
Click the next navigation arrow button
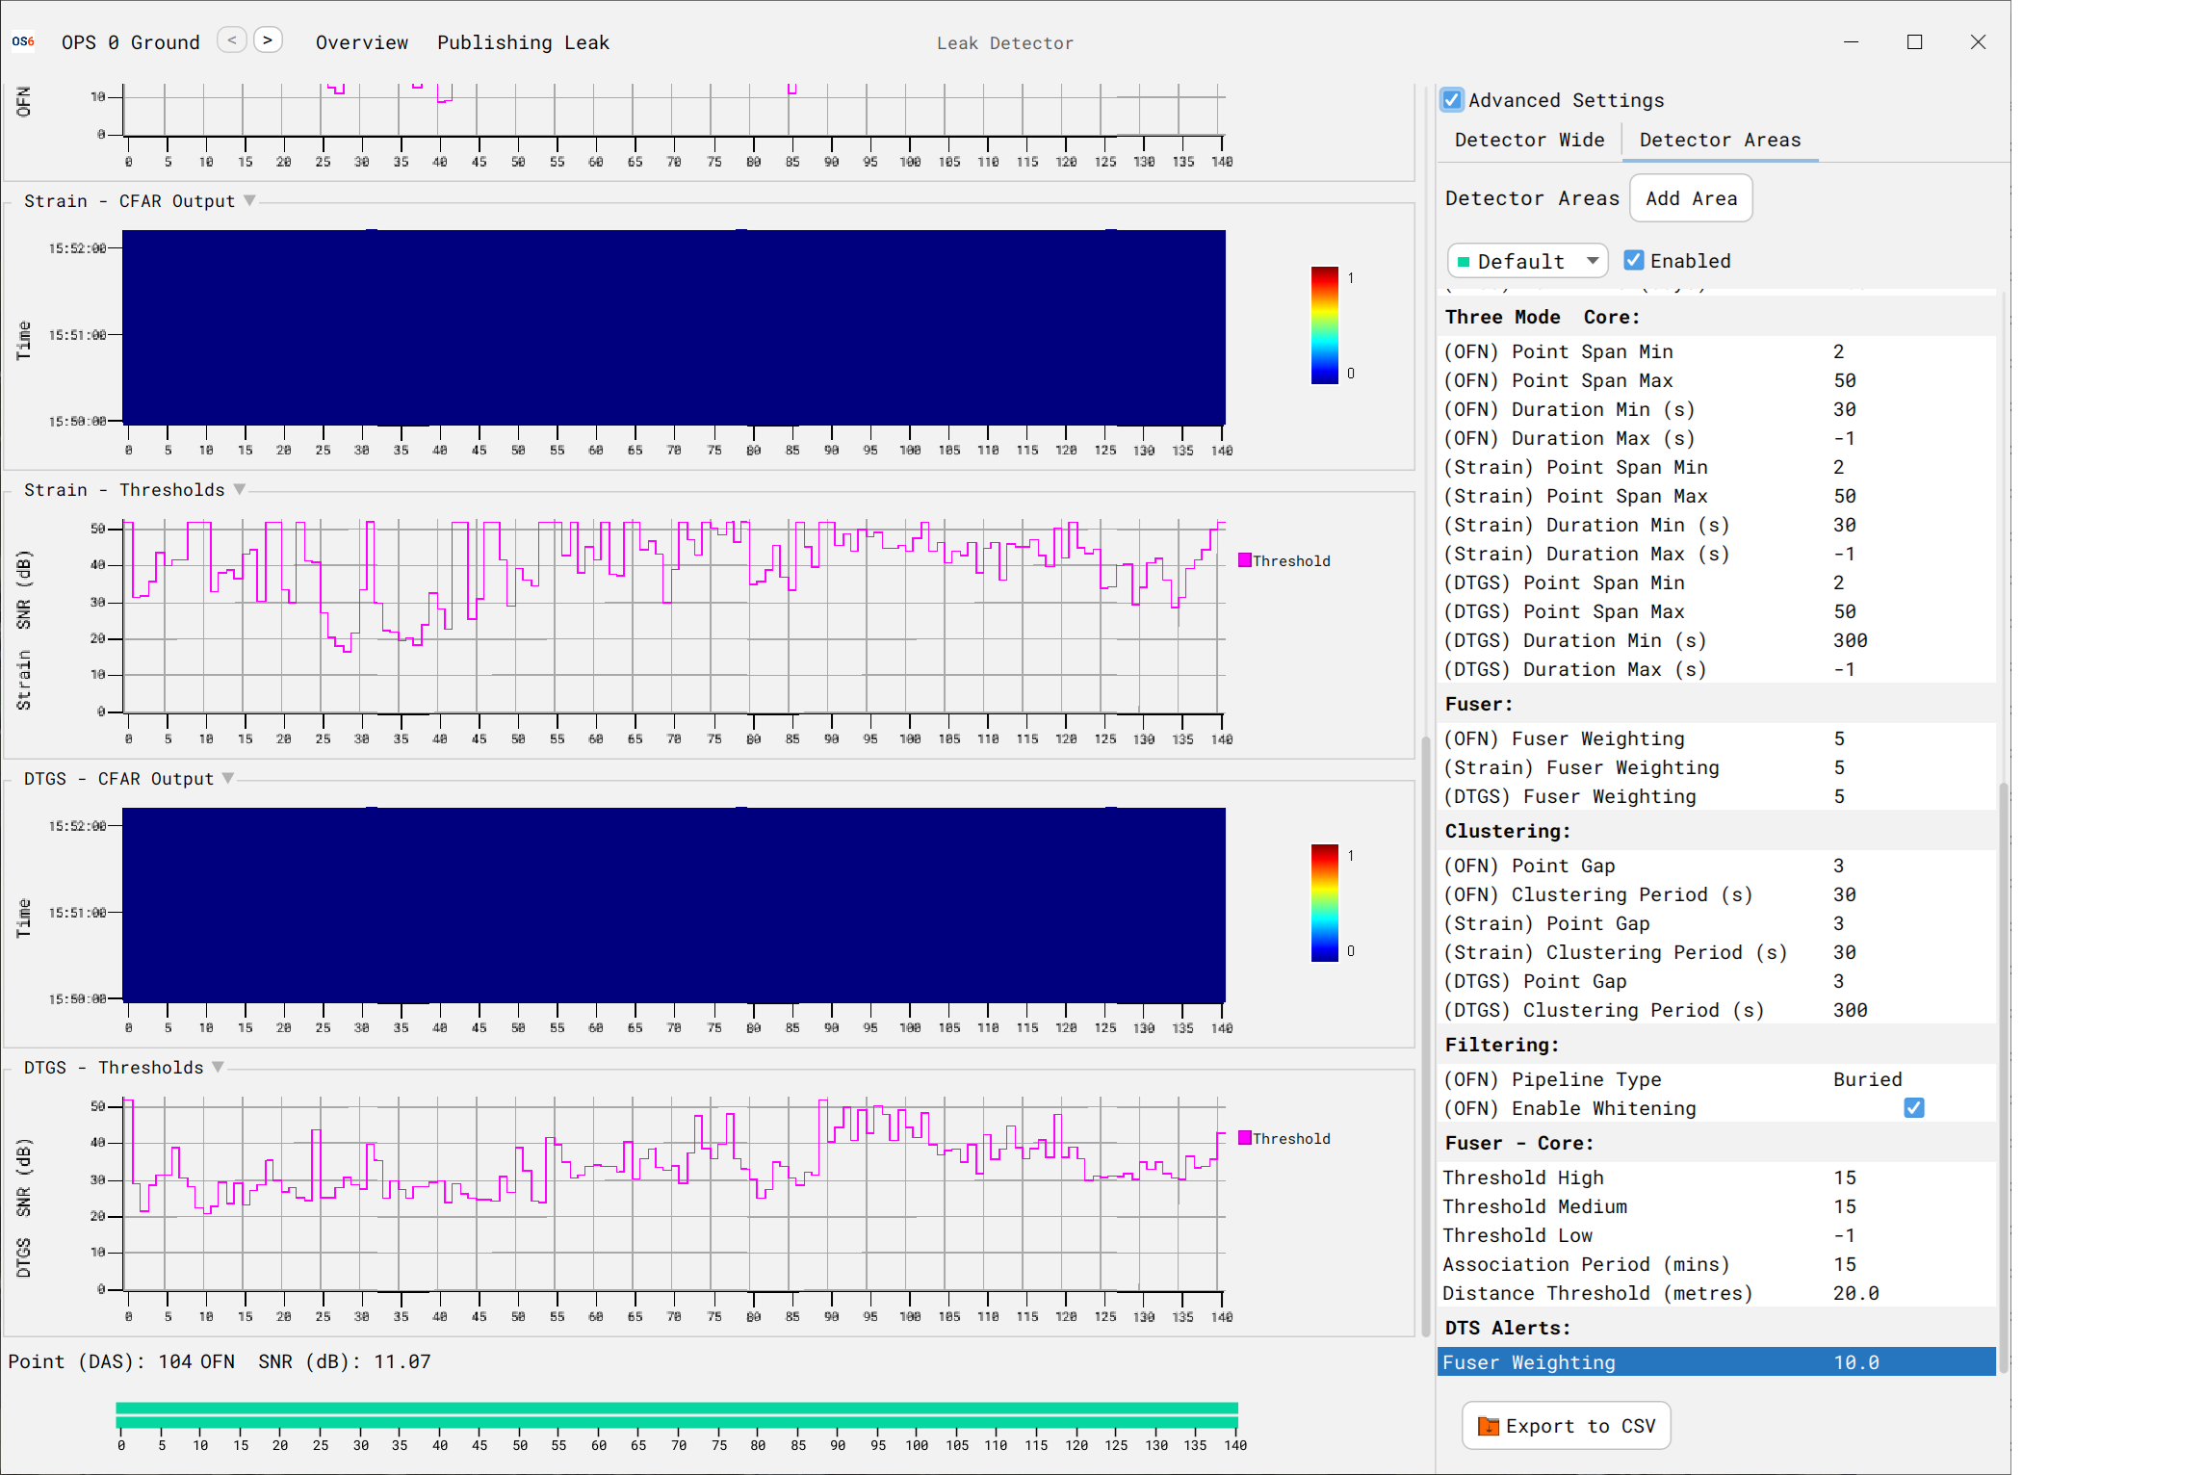coord(268,40)
